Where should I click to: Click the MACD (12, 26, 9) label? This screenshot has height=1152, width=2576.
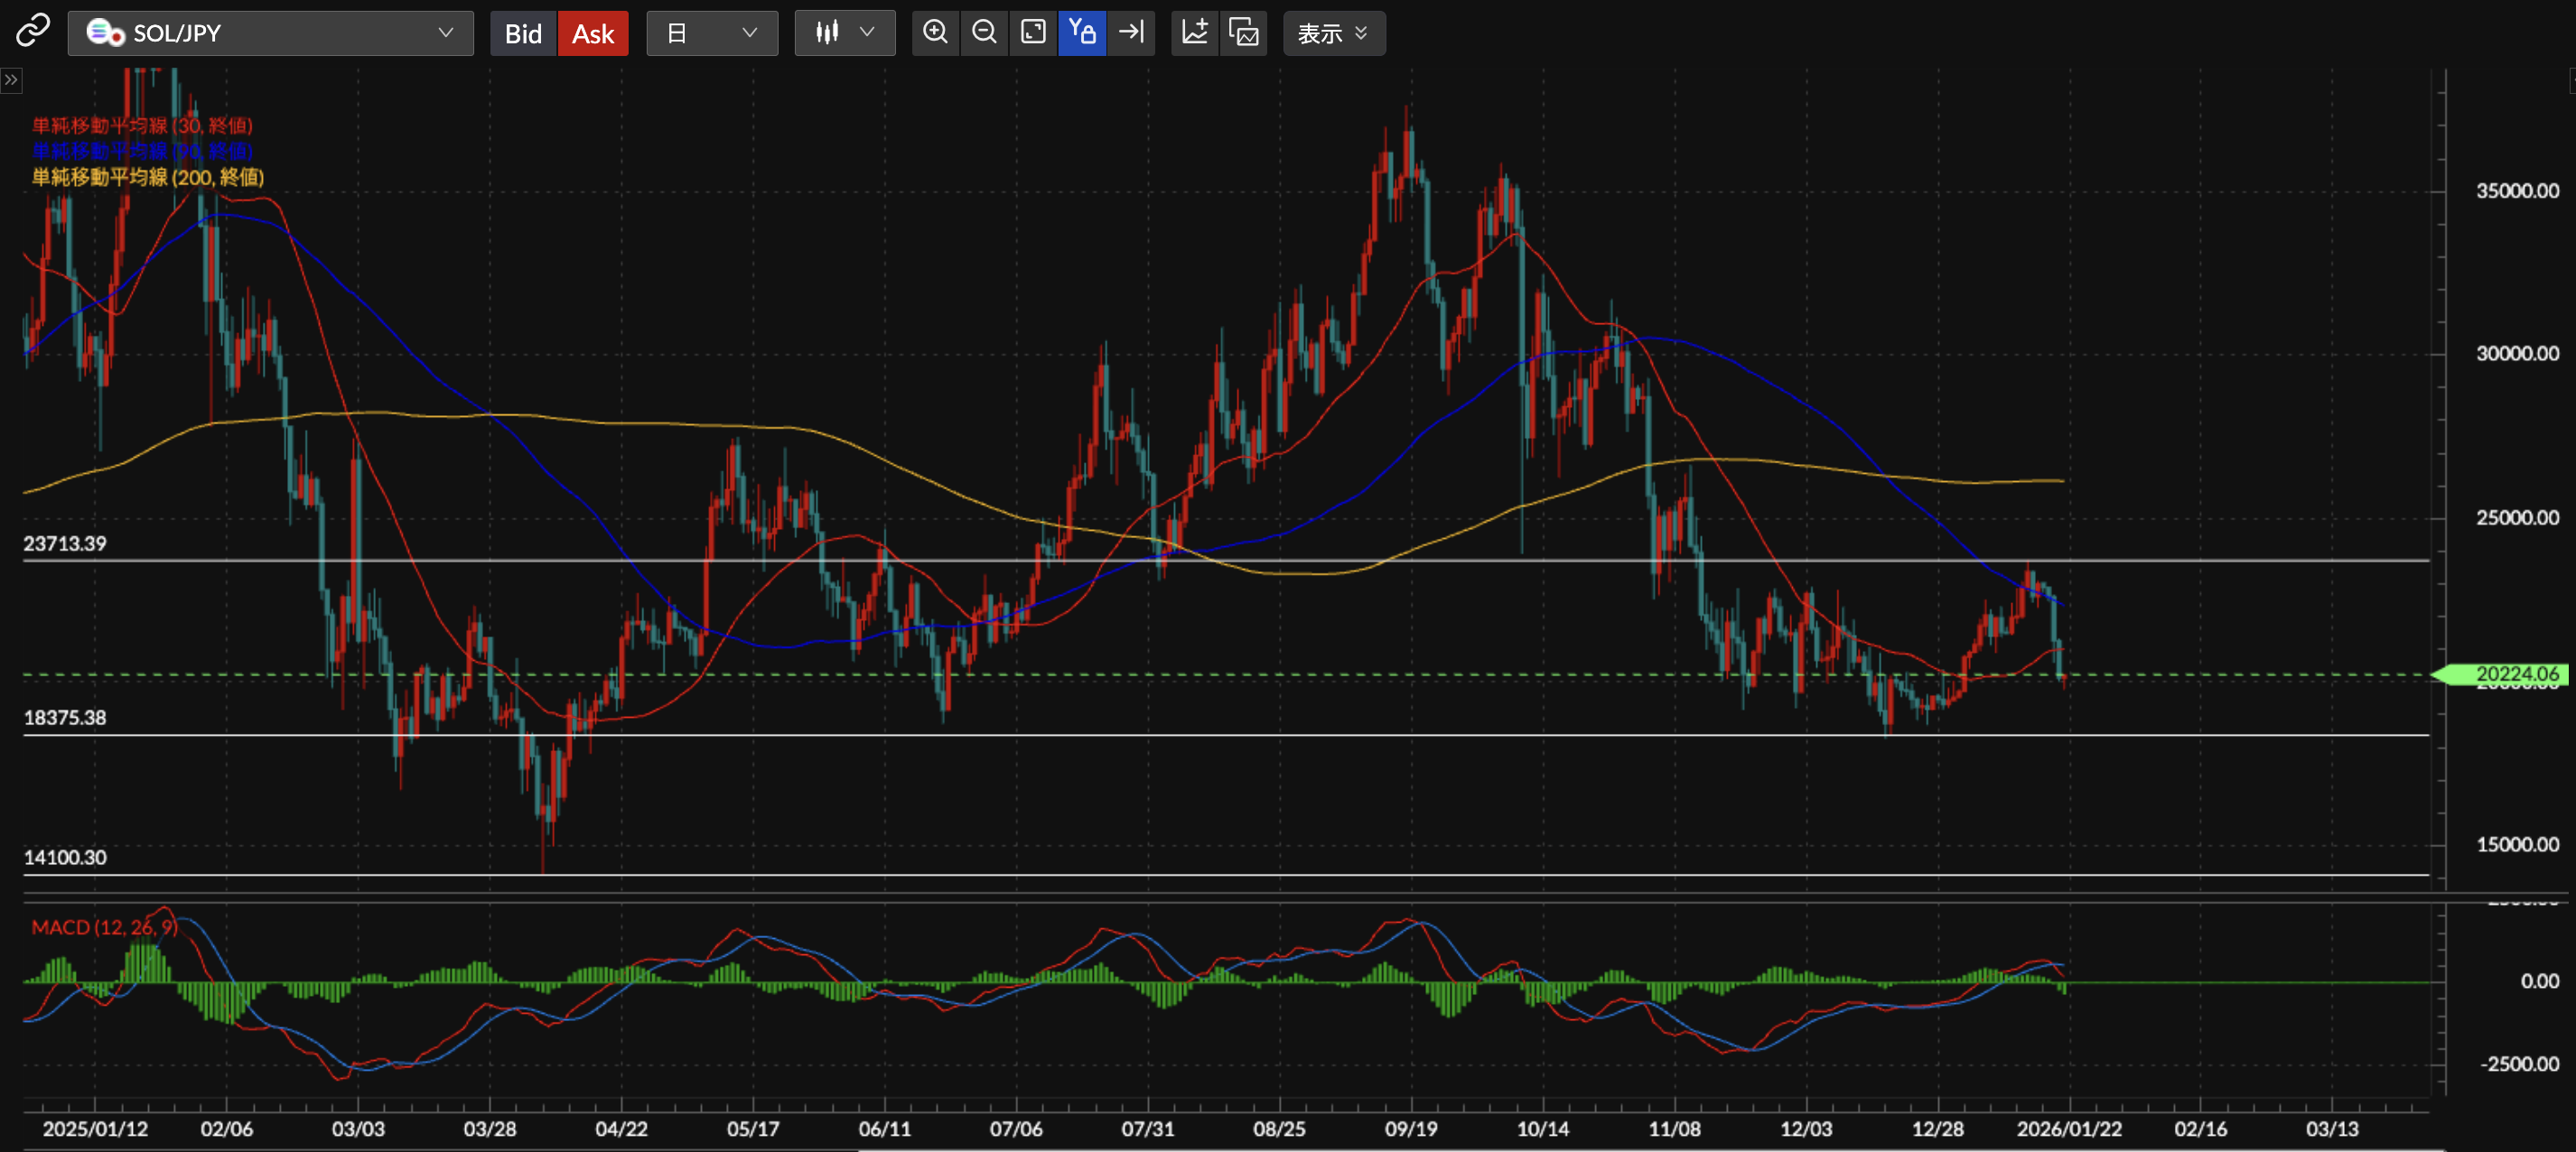coord(104,927)
